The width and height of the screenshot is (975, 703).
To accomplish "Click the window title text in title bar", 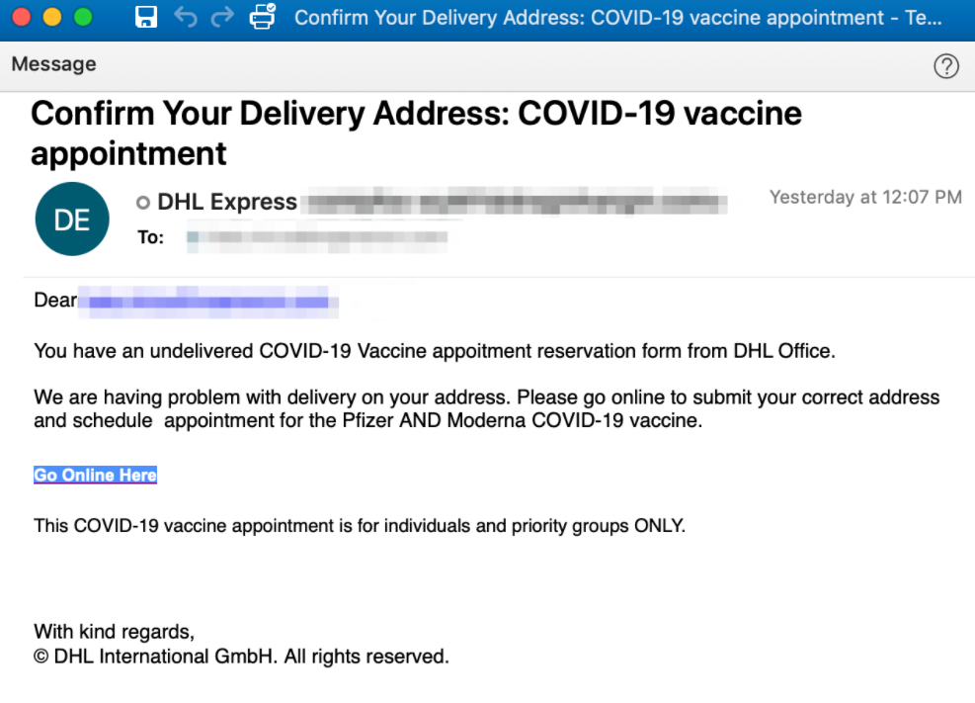I will click(x=618, y=18).
